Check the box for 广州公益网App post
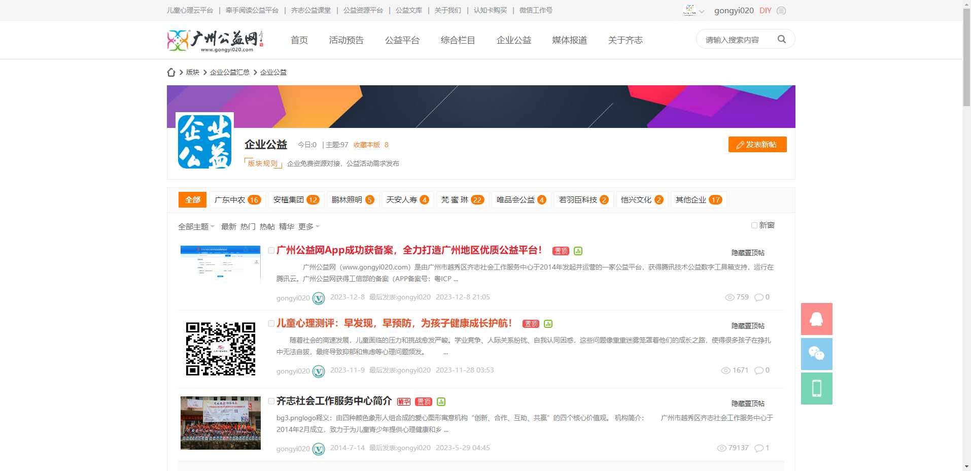 [271, 250]
